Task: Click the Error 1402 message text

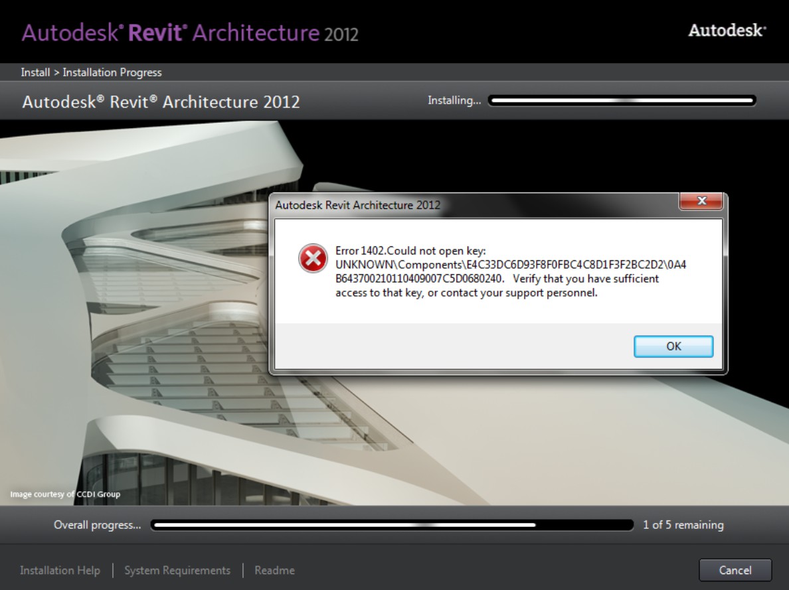Action: point(511,271)
